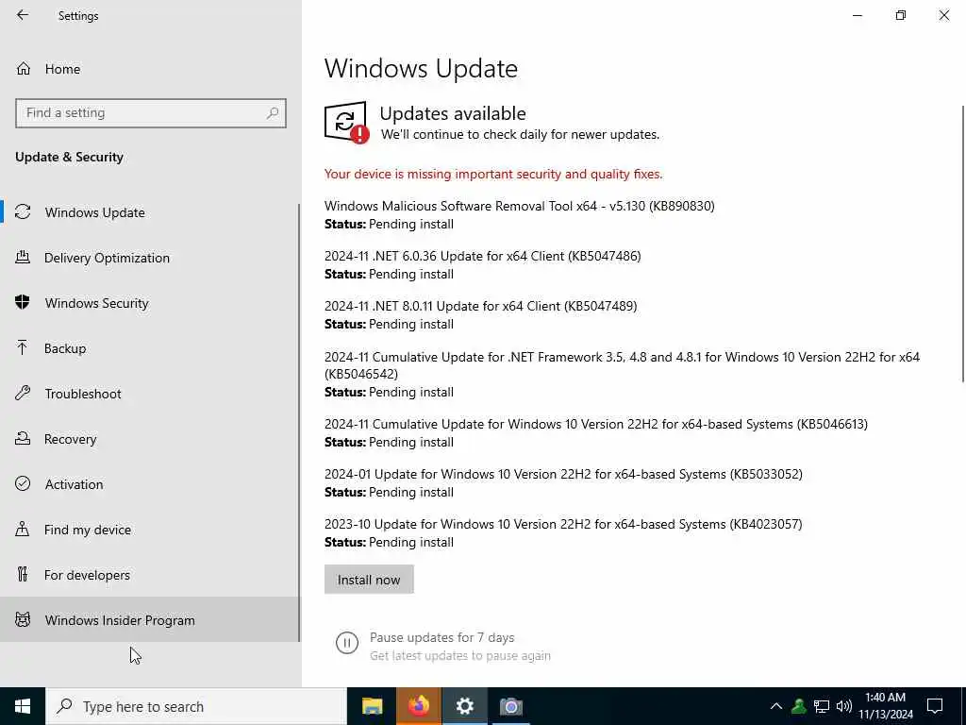
Task: Click Pause updates for 7 days
Action: coord(441,637)
